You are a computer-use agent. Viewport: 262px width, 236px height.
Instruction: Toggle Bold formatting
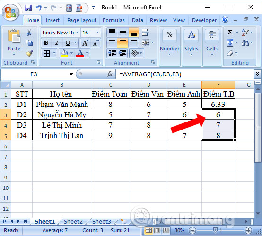click(x=46, y=43)
